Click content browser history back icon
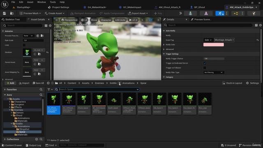The width and height of the screenshot is (263, 148). (x=48, y=83)
